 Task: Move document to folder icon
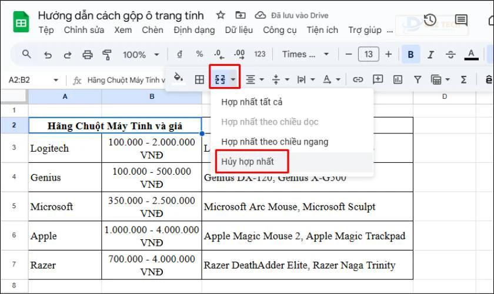(241, 15)
